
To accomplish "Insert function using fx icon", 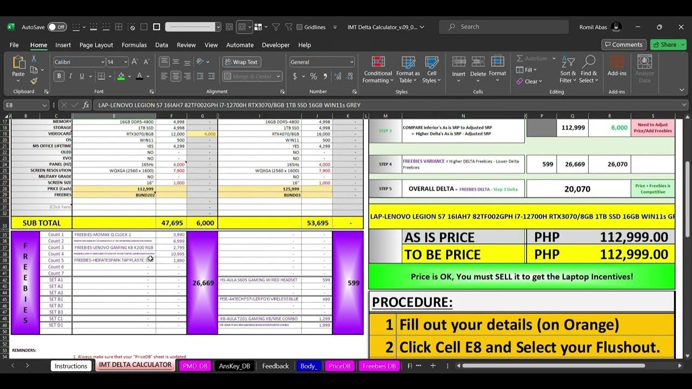I will pos(86,105).
